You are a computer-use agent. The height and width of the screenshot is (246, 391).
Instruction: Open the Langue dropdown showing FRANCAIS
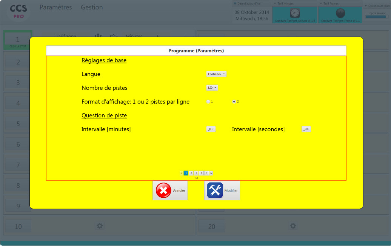[217, 74]
